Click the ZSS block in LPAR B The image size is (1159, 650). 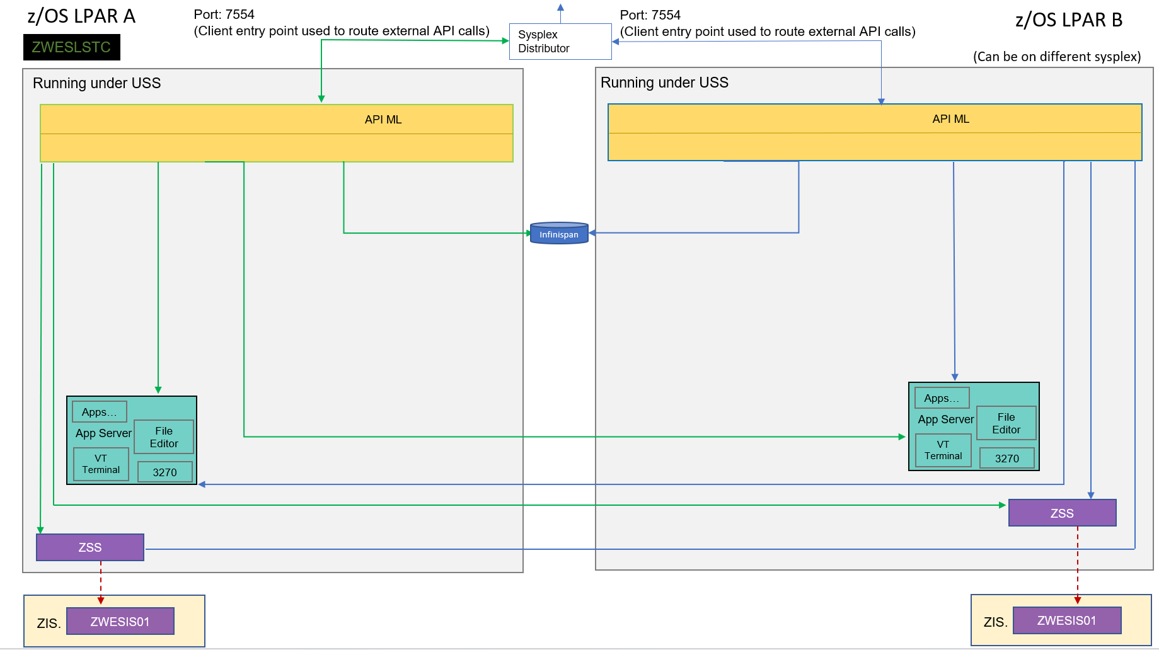[1062, 512]
